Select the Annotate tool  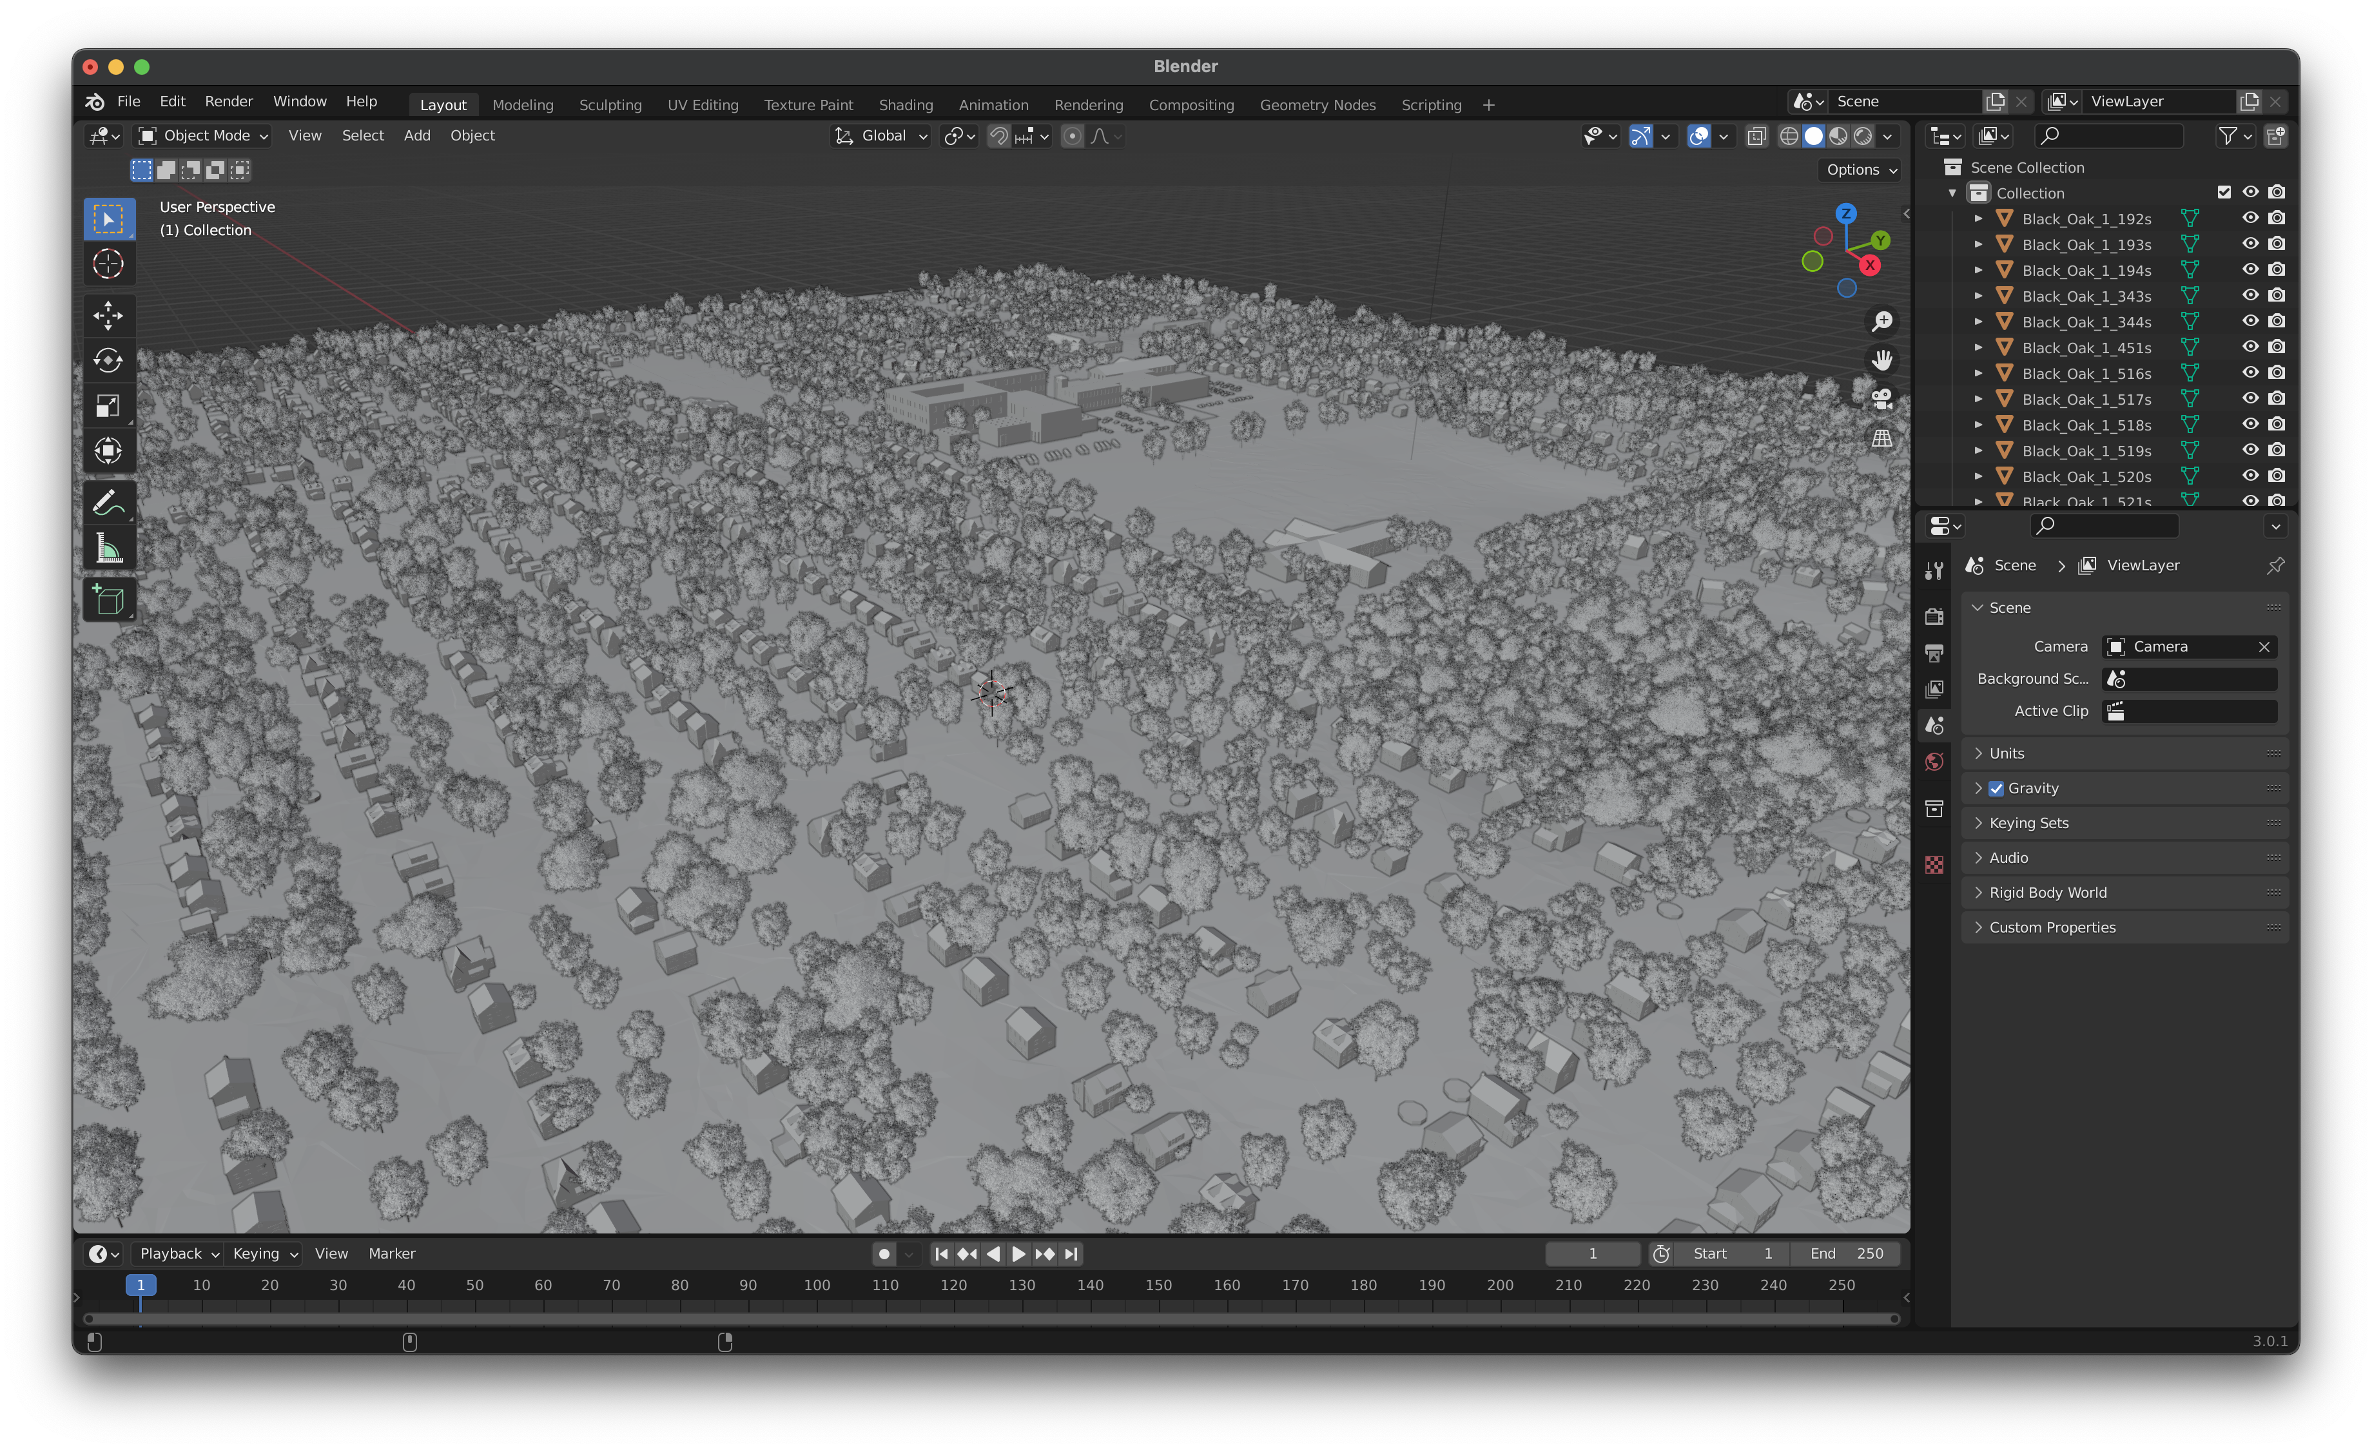click(109, 501)
